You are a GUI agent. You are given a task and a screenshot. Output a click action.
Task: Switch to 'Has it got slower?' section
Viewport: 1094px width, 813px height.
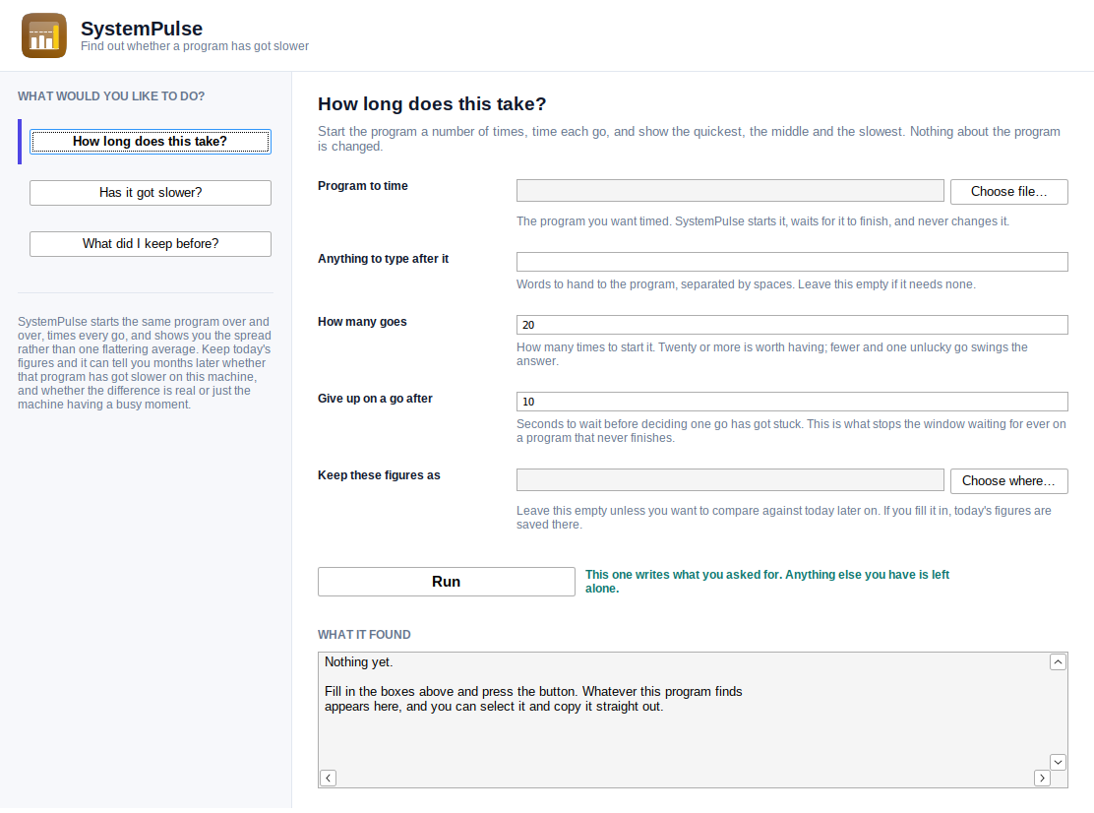(x=150, y=193)
